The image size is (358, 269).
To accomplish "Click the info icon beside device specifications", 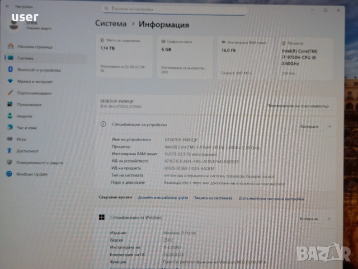I will 103,124.
